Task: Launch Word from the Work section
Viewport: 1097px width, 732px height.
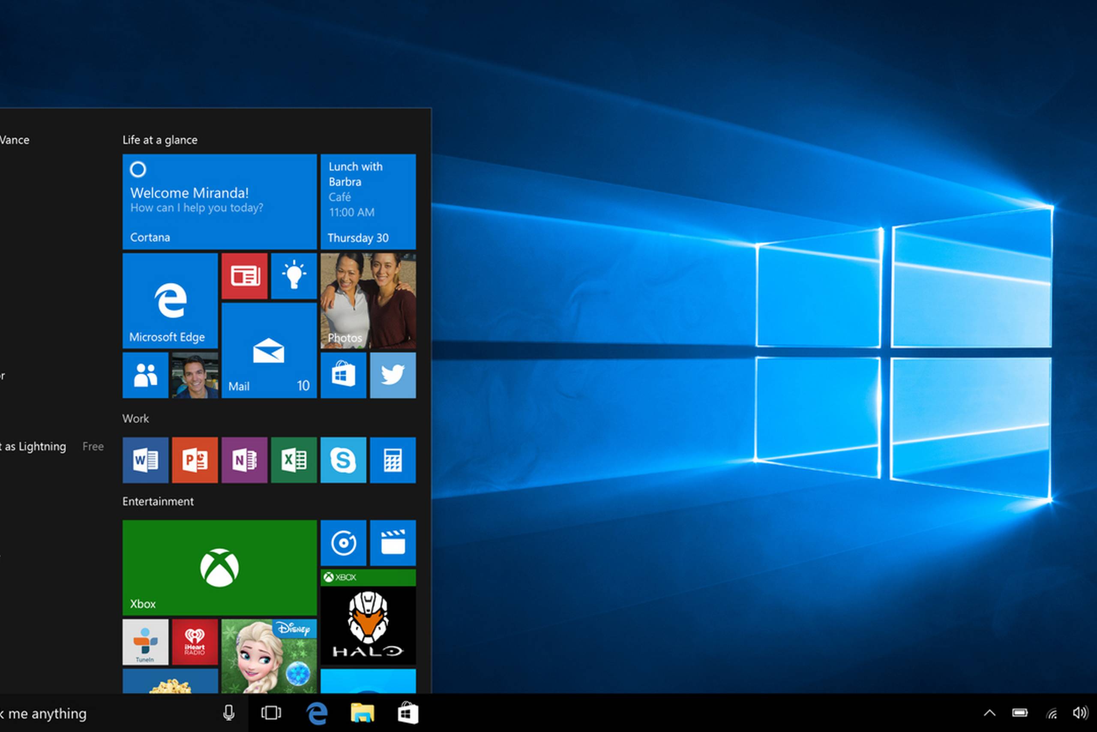Action: pos(145,460)
